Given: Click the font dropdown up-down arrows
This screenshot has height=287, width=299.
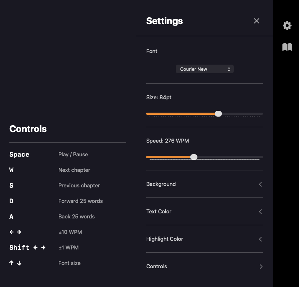Looking at the screenshot, I should click(229, 69).
